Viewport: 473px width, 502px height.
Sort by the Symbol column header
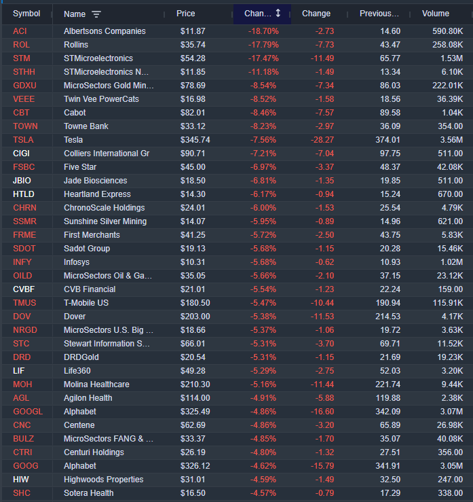point(26,14)
